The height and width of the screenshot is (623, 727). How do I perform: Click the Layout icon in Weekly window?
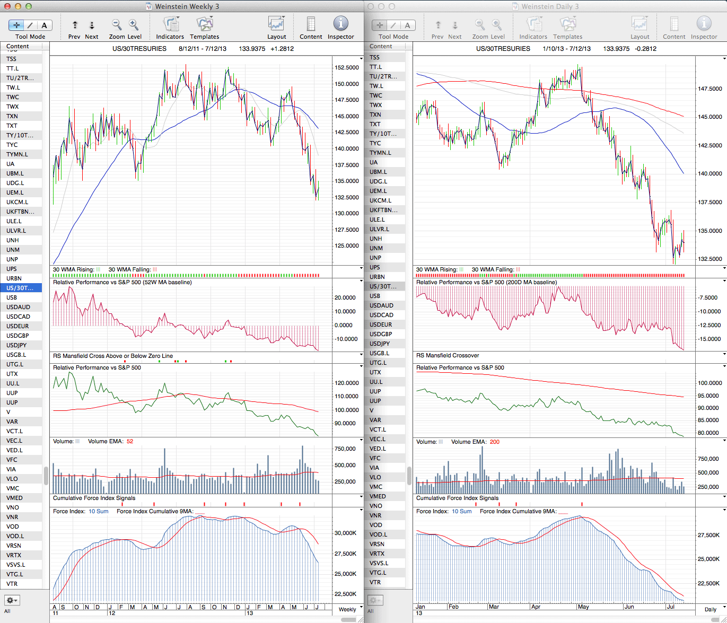pos(276,24)
